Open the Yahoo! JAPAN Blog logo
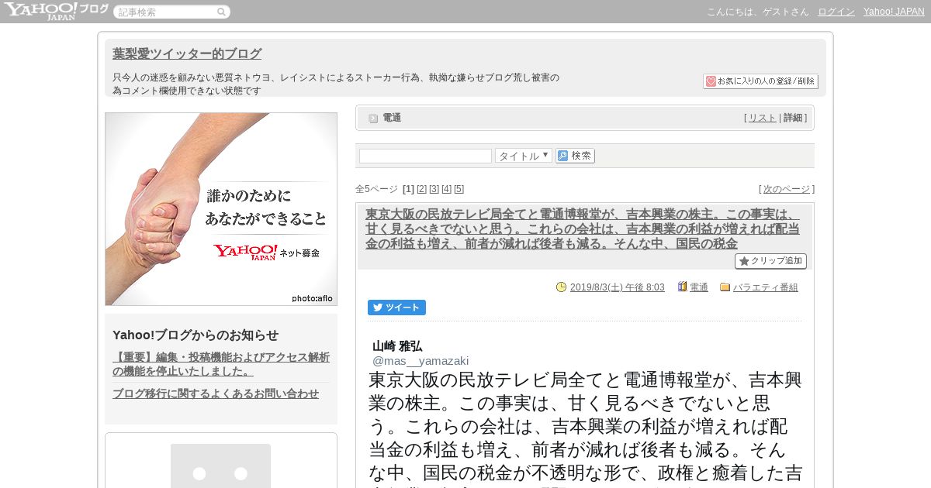This screenshot has width=931, height=488. (x=56, y=11)
